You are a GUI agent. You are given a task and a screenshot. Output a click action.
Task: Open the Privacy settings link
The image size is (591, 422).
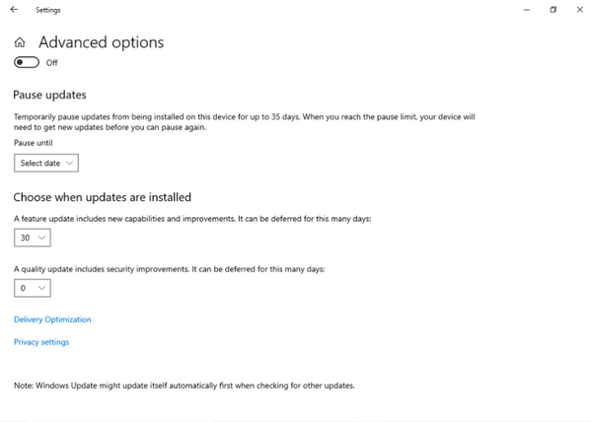click(41, 342)
